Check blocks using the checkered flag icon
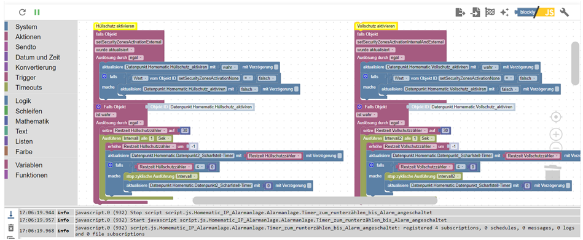Viewport: 583px width, 240px height. point(490,12)
